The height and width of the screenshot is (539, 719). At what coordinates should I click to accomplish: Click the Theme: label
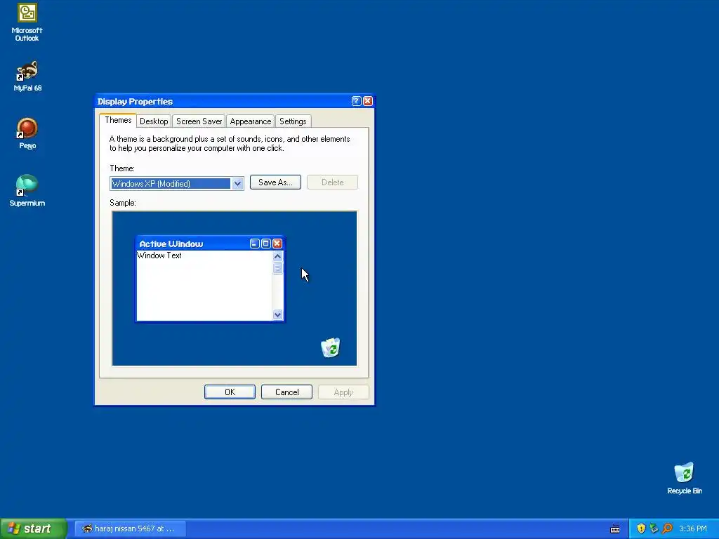(122, 168)
